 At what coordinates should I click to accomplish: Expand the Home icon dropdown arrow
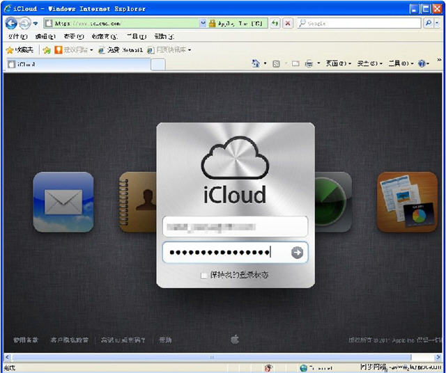pyautogui.click(x=265, y=63)
